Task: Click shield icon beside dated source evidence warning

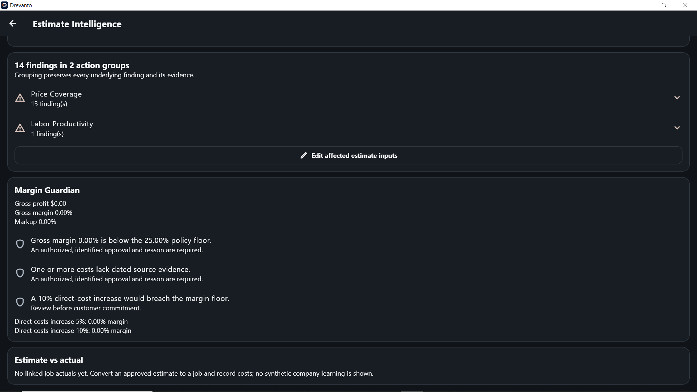Action: point(20,273)
